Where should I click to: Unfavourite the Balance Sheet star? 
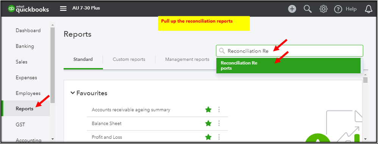point(208,123)
